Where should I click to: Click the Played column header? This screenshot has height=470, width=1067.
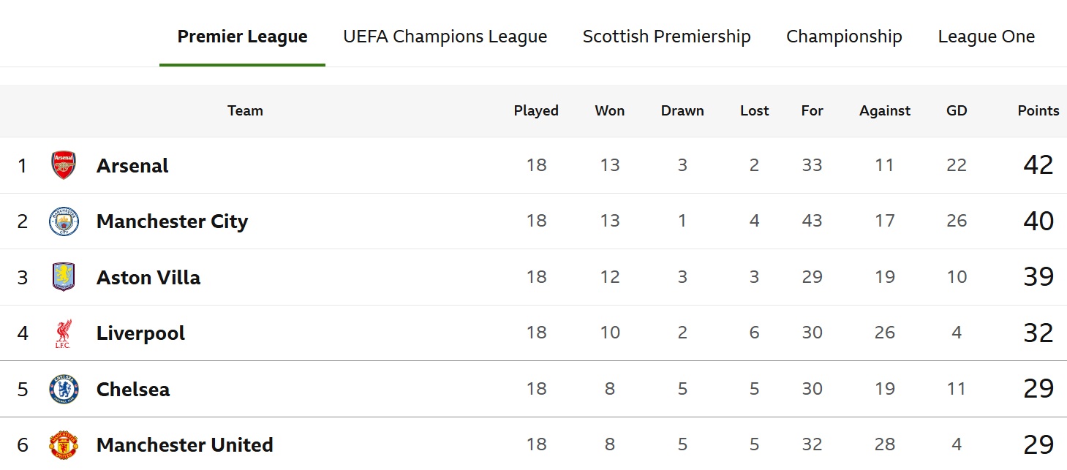[536, 110]
